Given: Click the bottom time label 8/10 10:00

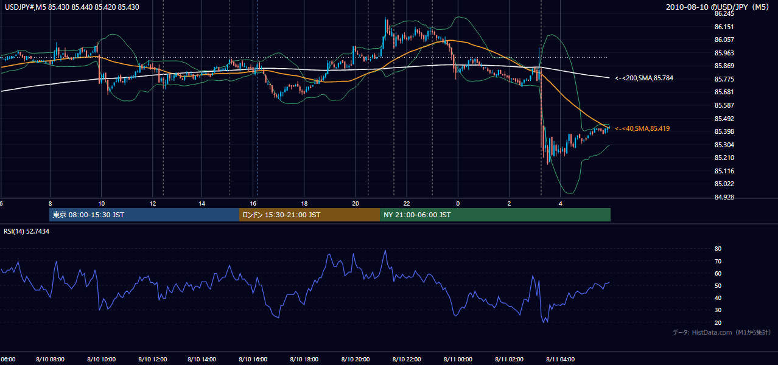Looking at the screenshot, I should pyautogui.click(x=101, y=360).
